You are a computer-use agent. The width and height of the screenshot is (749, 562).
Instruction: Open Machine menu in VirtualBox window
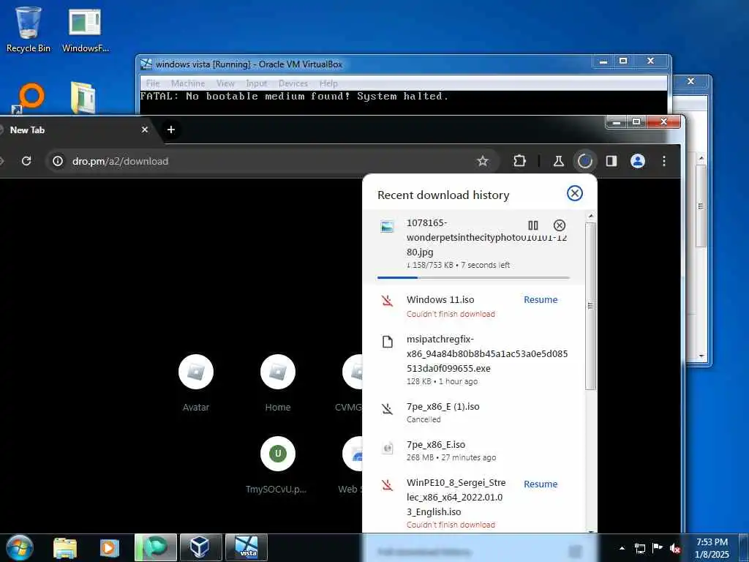pyautogui.click(x=188, y=83)
